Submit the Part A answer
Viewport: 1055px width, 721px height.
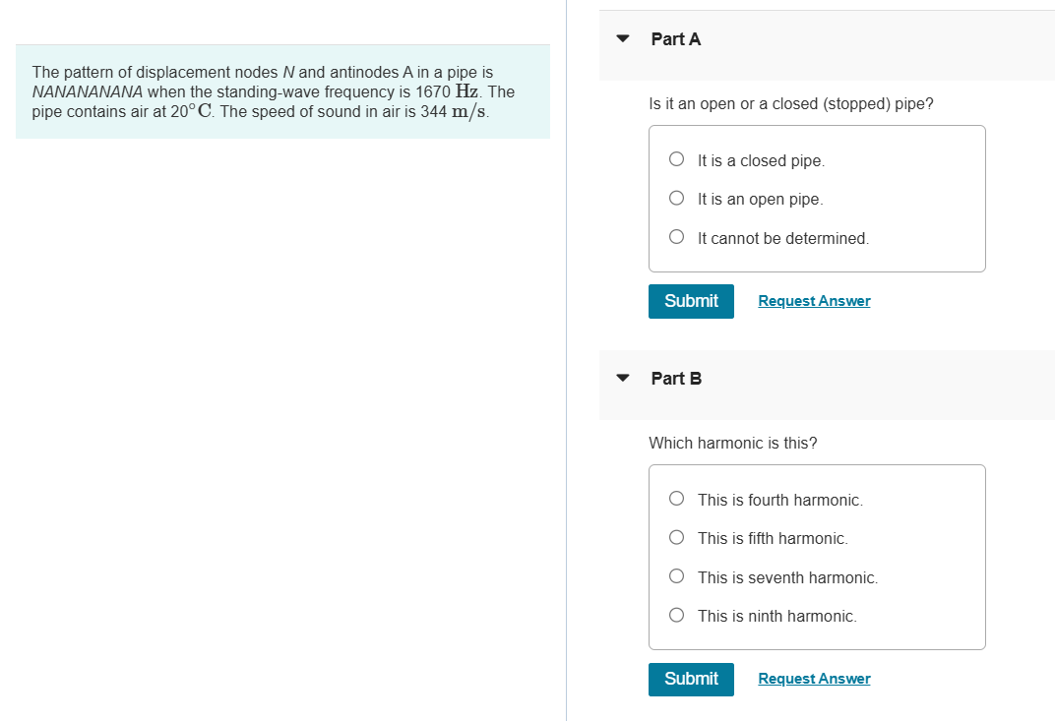tap(691, 301)
